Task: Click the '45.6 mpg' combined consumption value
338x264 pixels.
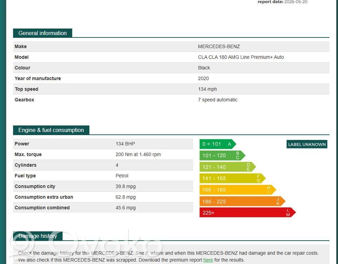Action: (126, 208)
